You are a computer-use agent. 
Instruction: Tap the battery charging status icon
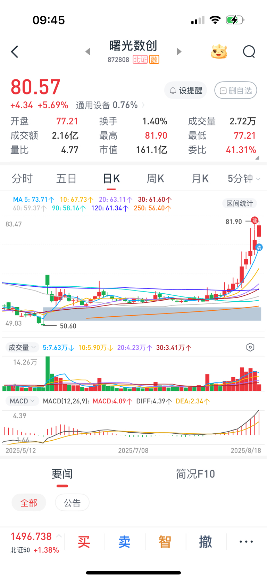point(235,20)
